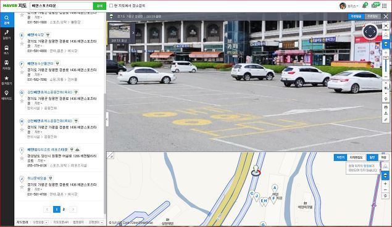Open result I resort title link

pyautogui.click(x=48, y=149)
